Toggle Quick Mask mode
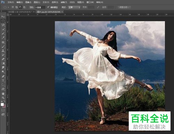174x134 pixels. pos(3,110)
